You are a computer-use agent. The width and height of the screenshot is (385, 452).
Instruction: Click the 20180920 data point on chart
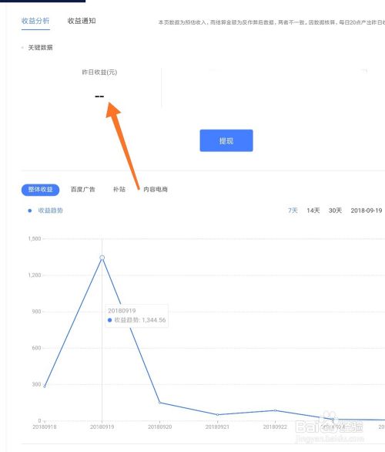tap(159, 403)
